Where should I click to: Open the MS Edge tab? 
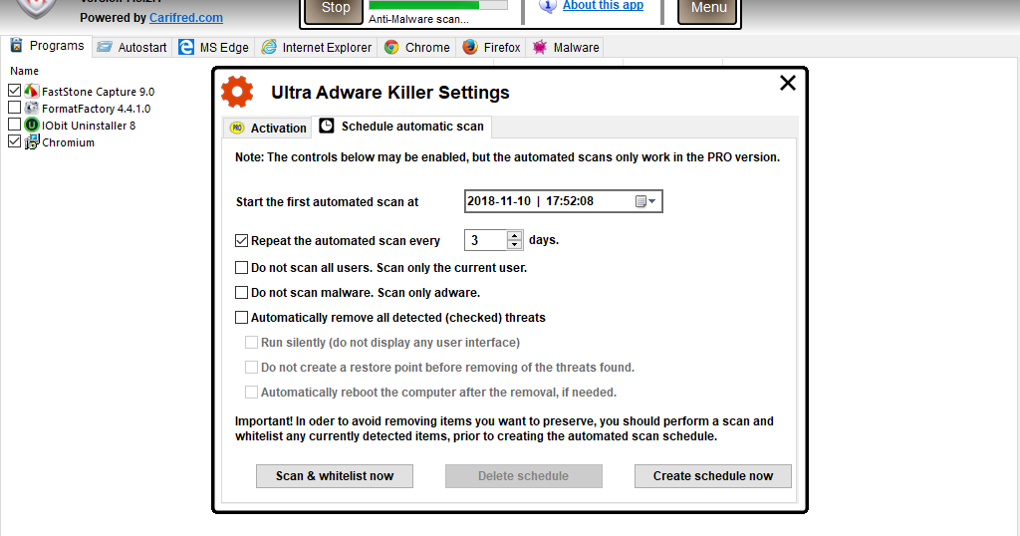click(214, 48)
